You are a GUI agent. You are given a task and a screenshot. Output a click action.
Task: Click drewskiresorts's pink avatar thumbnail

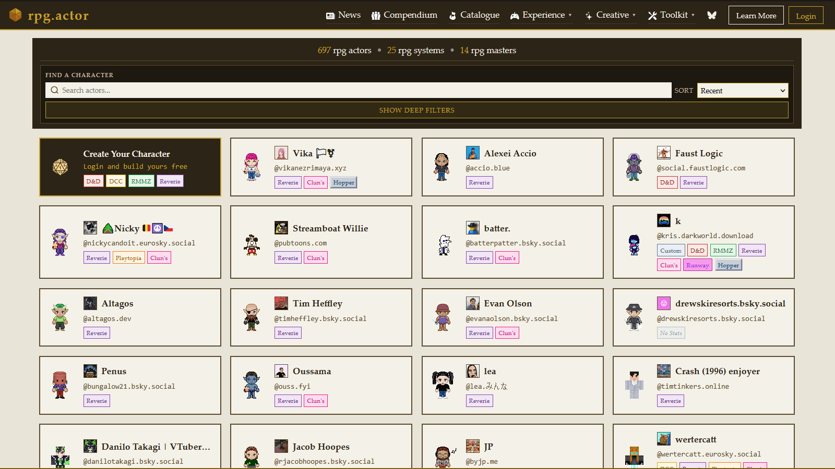(x=664, y=303)
